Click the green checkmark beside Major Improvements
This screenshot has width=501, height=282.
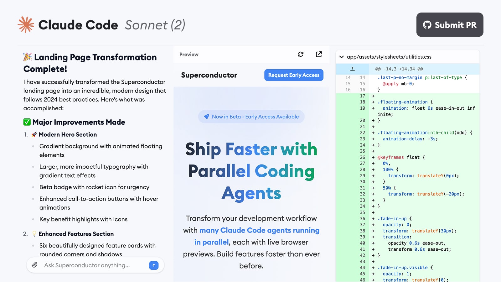[27, 122]
